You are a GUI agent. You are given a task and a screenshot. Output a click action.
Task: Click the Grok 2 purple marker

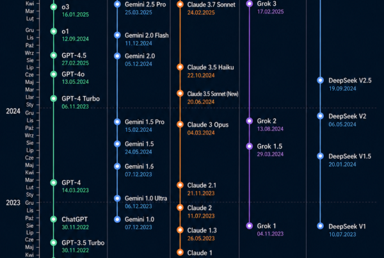(x=250, y=121)
